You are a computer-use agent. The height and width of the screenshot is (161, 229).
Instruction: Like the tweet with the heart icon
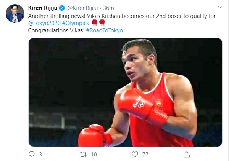pos(135,154)
